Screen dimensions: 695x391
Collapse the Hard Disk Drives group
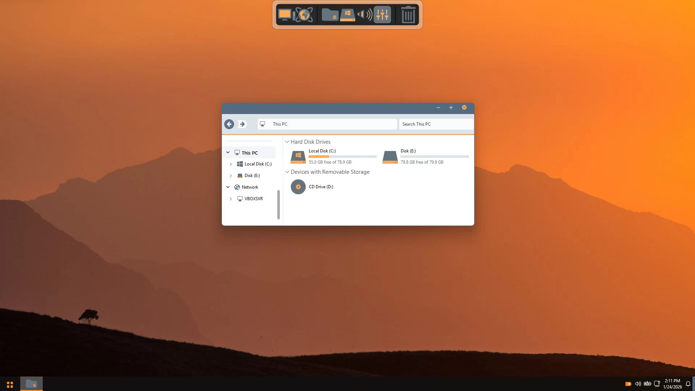click(x=287, y=142)
